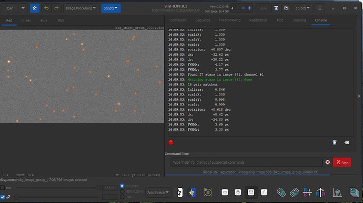Open command help lifebuoy icon
Image resolution: width=363 pixels, height=203 pixels.
click(x=328, y=162)
